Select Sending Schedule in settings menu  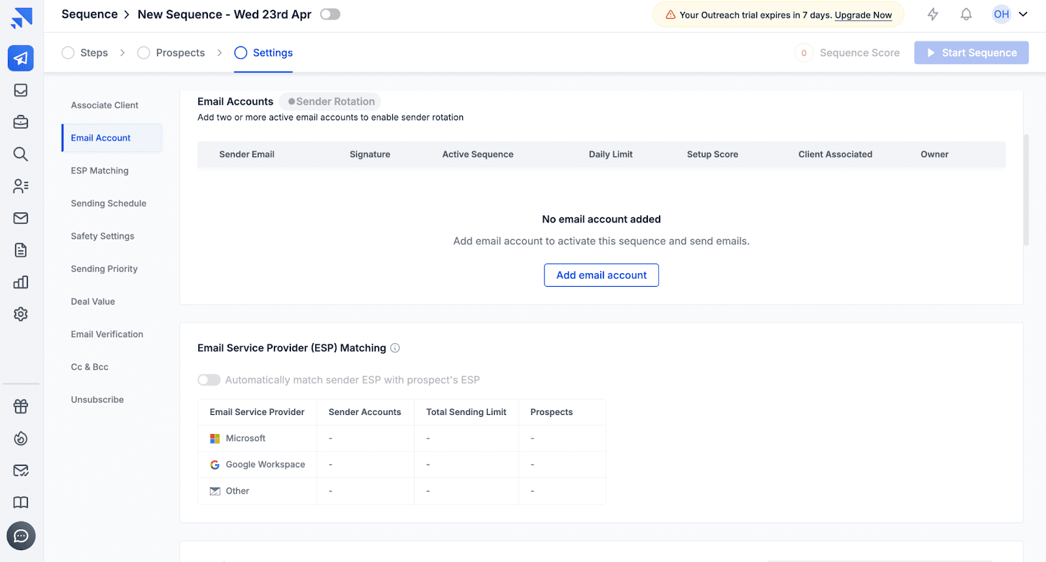[x=109, y=203]
